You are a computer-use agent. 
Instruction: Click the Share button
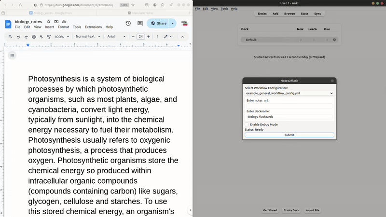click(159, 23)
